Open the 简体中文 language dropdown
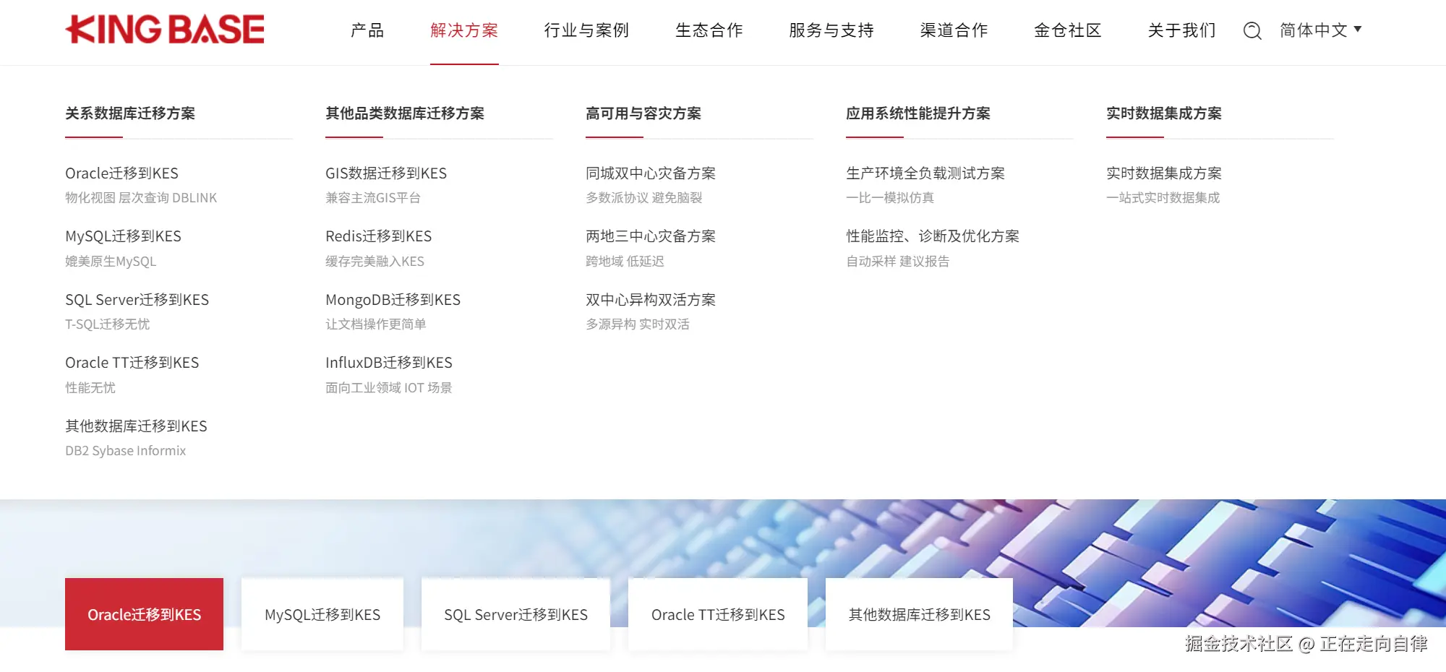The height and width of the screenshot is (672, 1446). (x=1320, y=30)
